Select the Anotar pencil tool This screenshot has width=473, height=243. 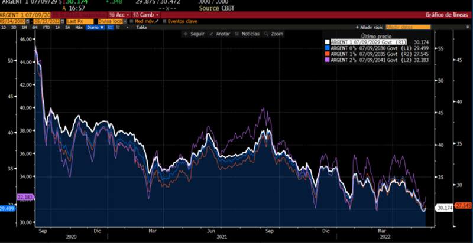click(x=219, y=34)
